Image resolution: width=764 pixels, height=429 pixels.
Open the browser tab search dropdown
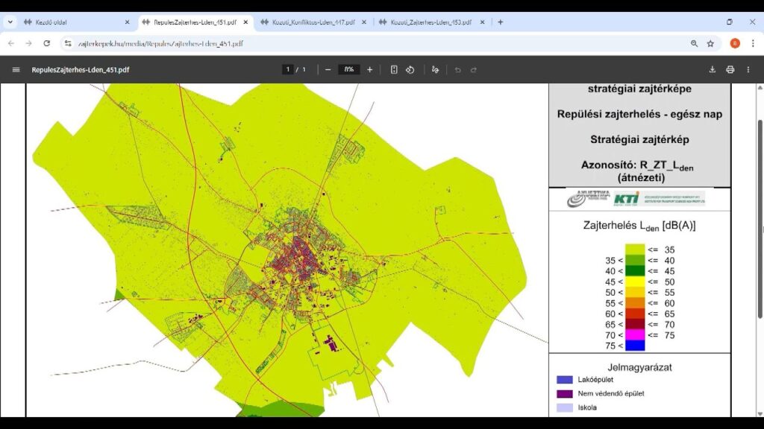tap(10, 22)
